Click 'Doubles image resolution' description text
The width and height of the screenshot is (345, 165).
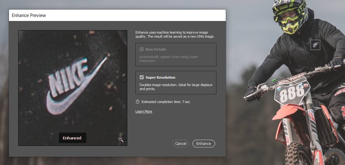coord(176,87)
